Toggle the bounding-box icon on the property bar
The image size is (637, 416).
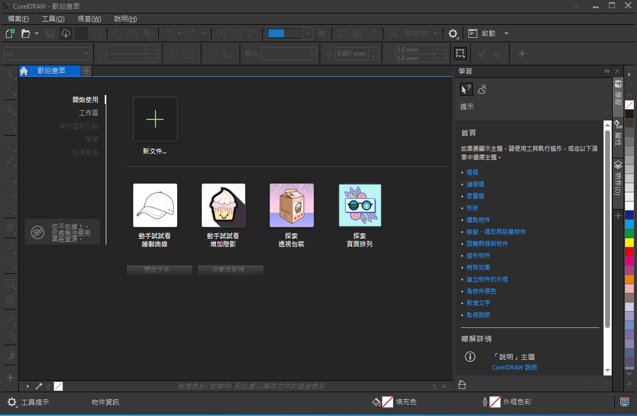pos(460,53)
